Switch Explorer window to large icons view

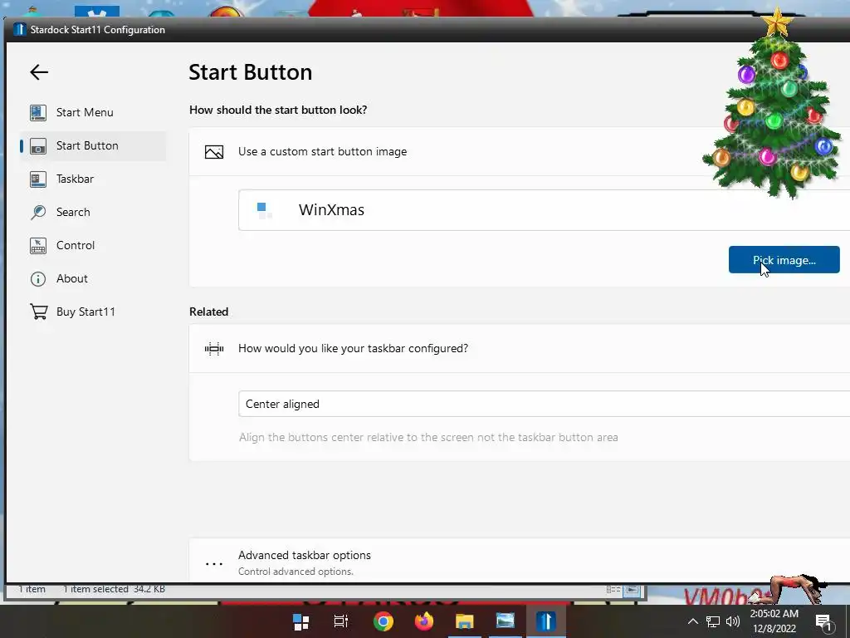(632, 590)
